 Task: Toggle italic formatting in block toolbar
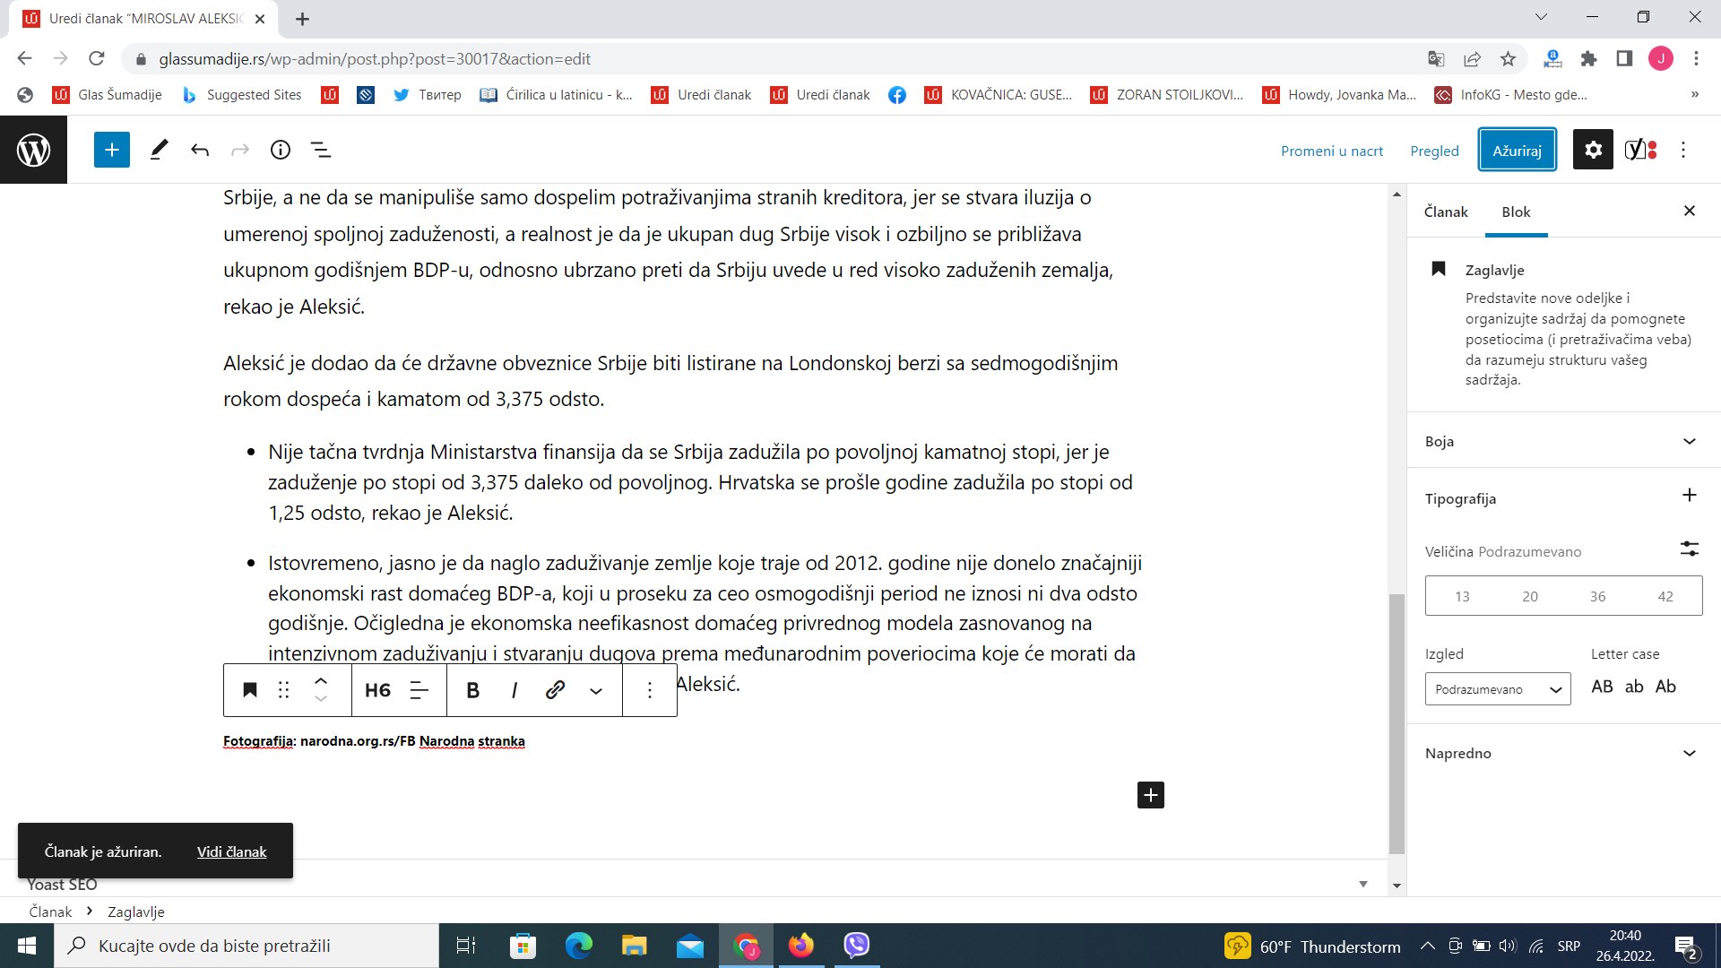514,689
